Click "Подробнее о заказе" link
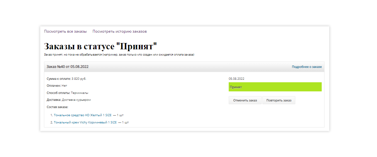This screenshot has height=157, width=377. (307, 67)
